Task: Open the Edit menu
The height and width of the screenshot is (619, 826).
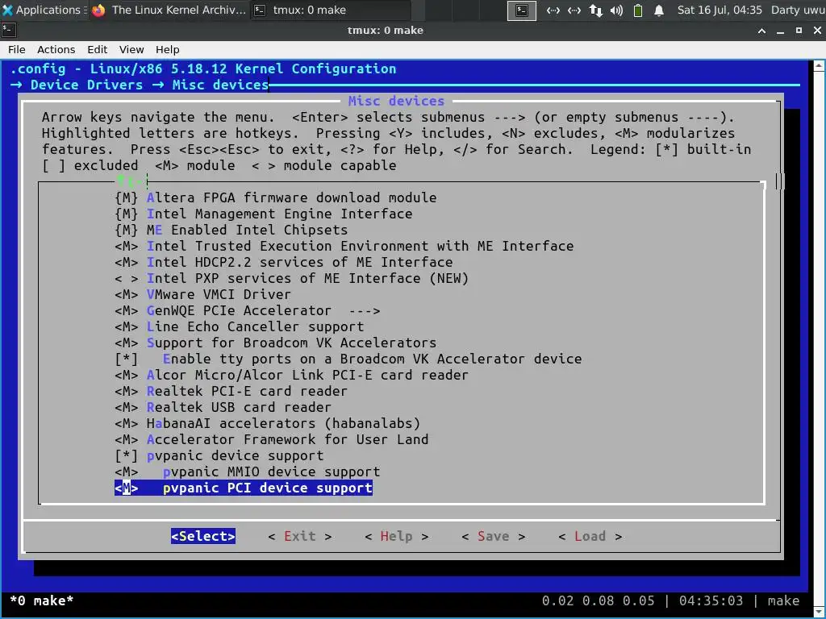Action: 97,49
